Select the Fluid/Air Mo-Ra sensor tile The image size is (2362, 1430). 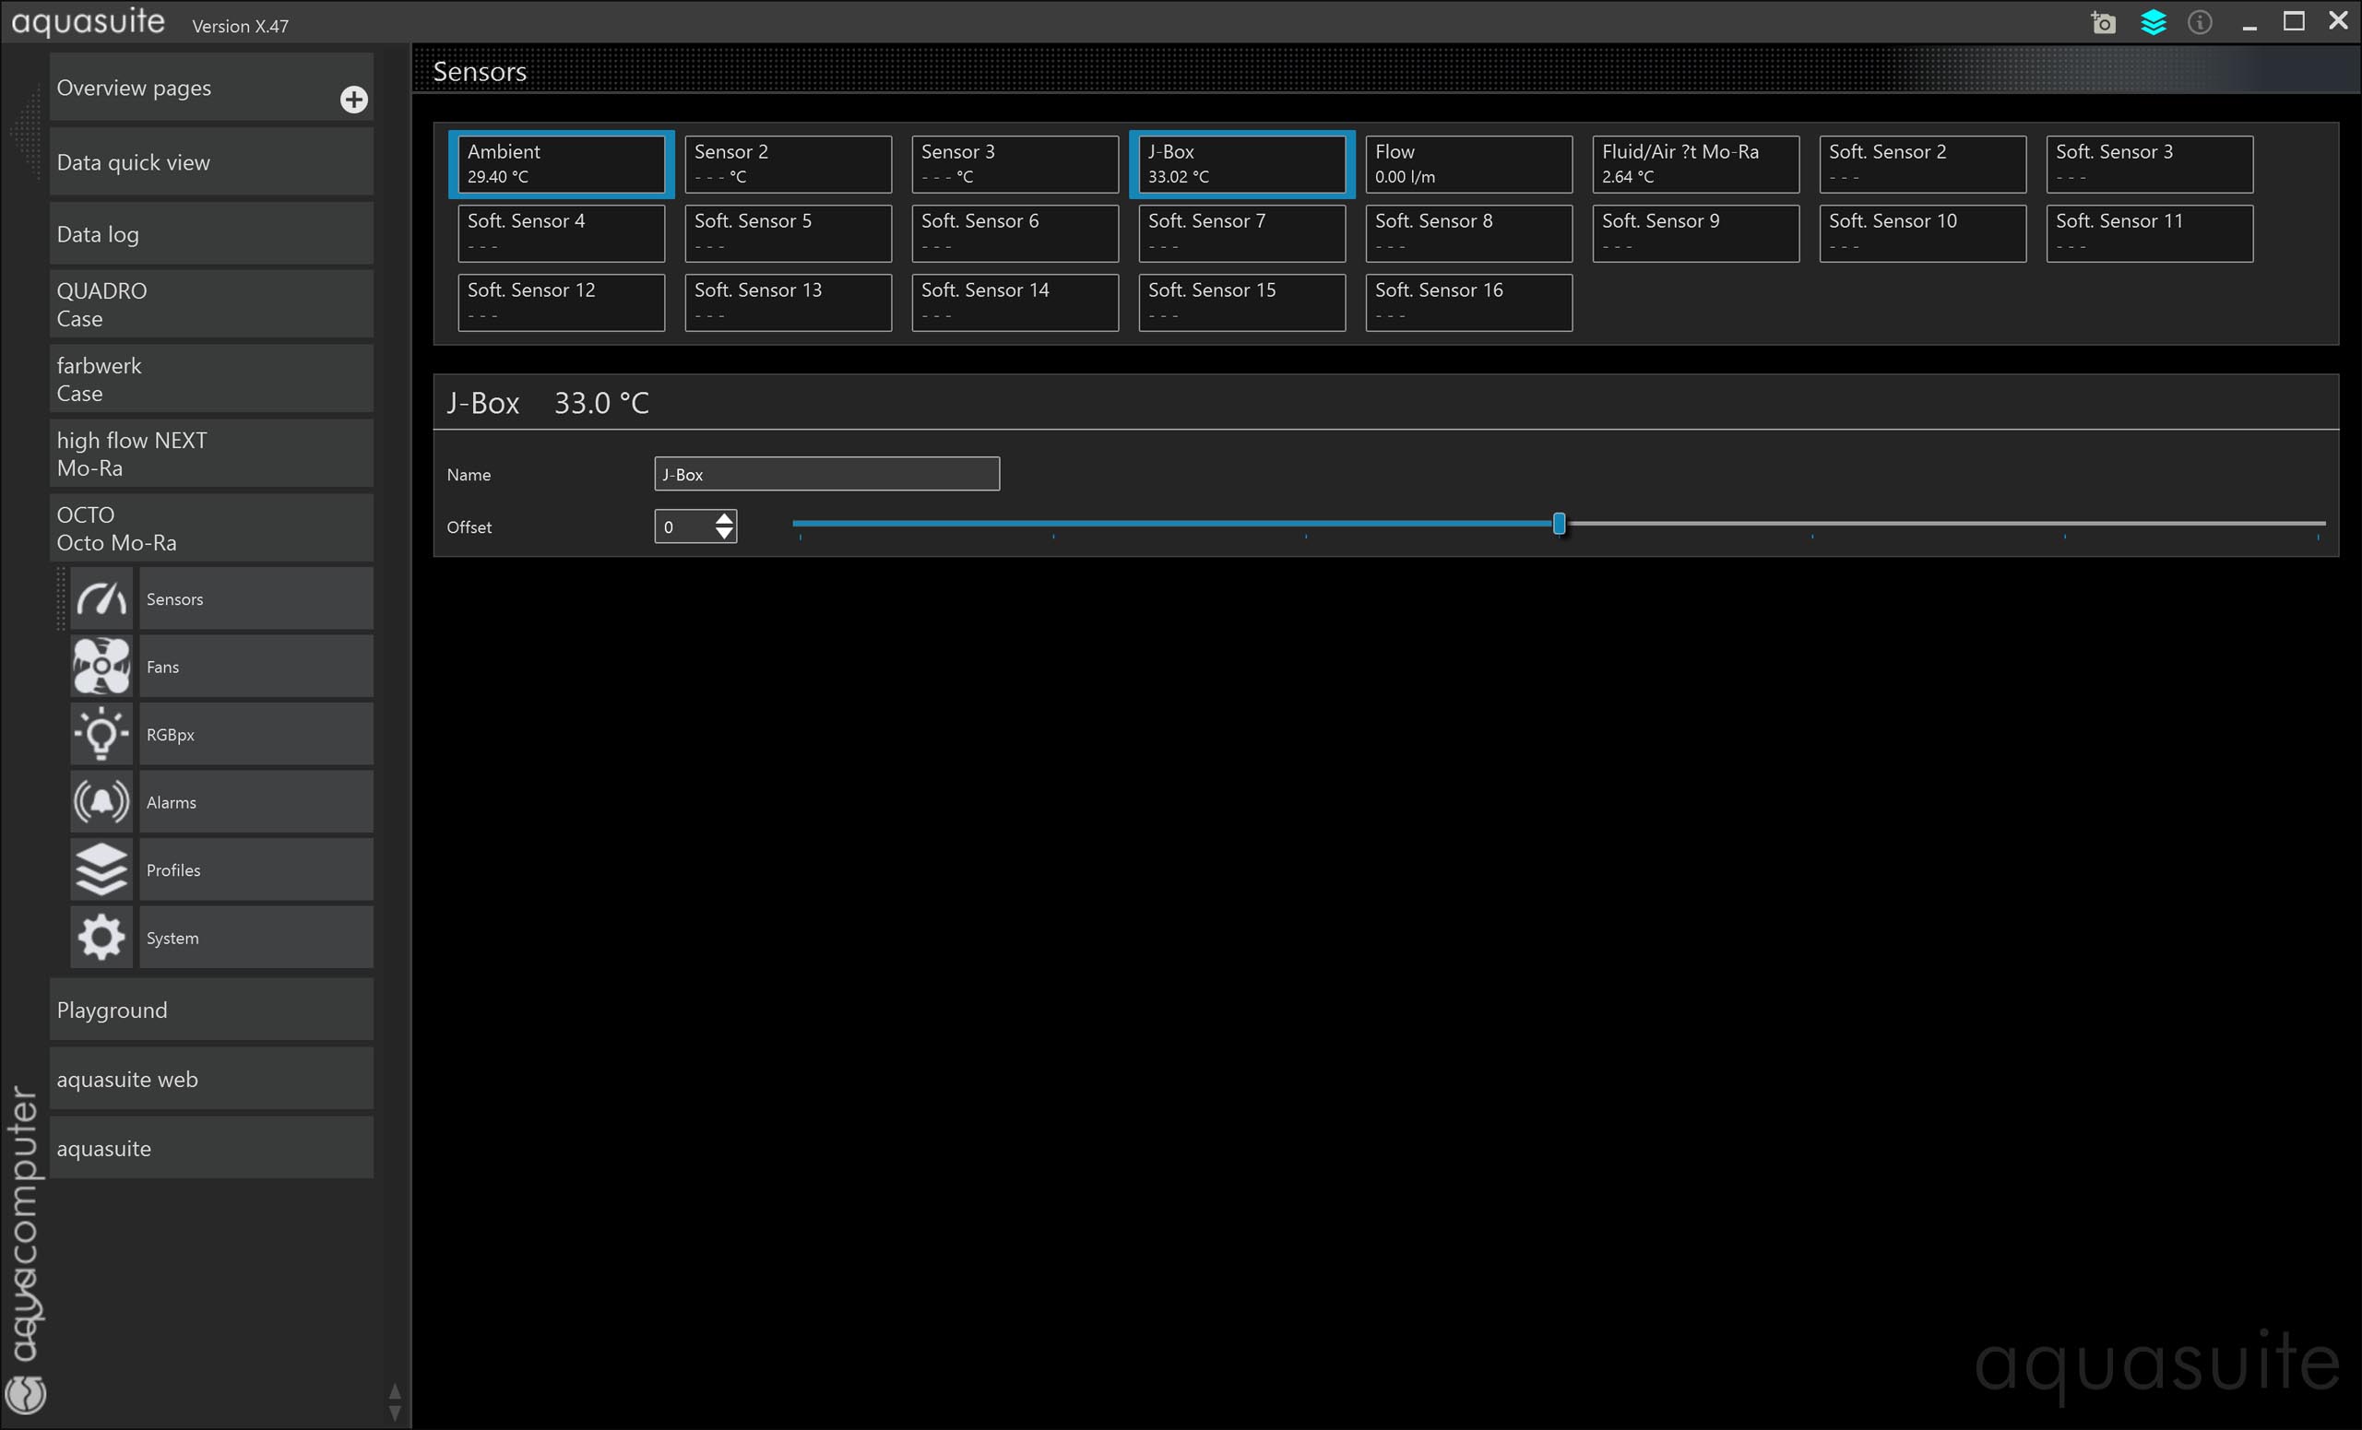(1695, 164)
